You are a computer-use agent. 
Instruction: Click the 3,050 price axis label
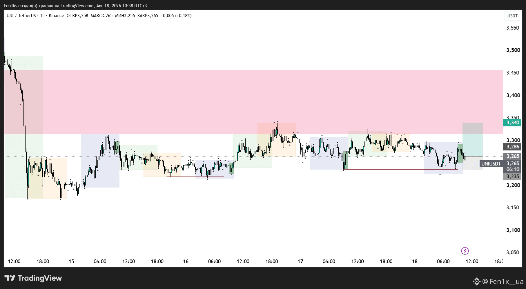(x=513, y=252)
